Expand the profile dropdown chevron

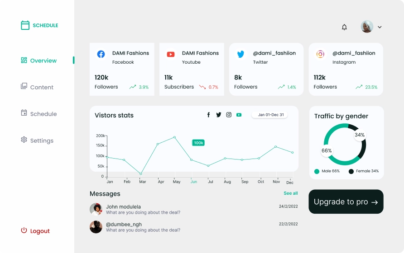pyautogui.click(x=380, y=27)
